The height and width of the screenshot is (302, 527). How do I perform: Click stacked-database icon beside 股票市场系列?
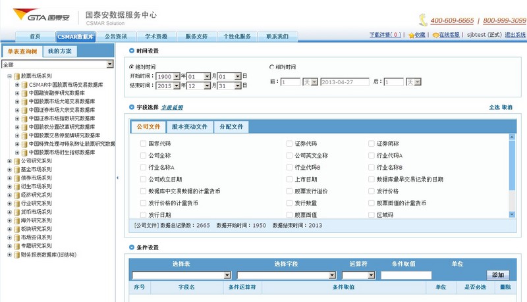click(17, 76)
